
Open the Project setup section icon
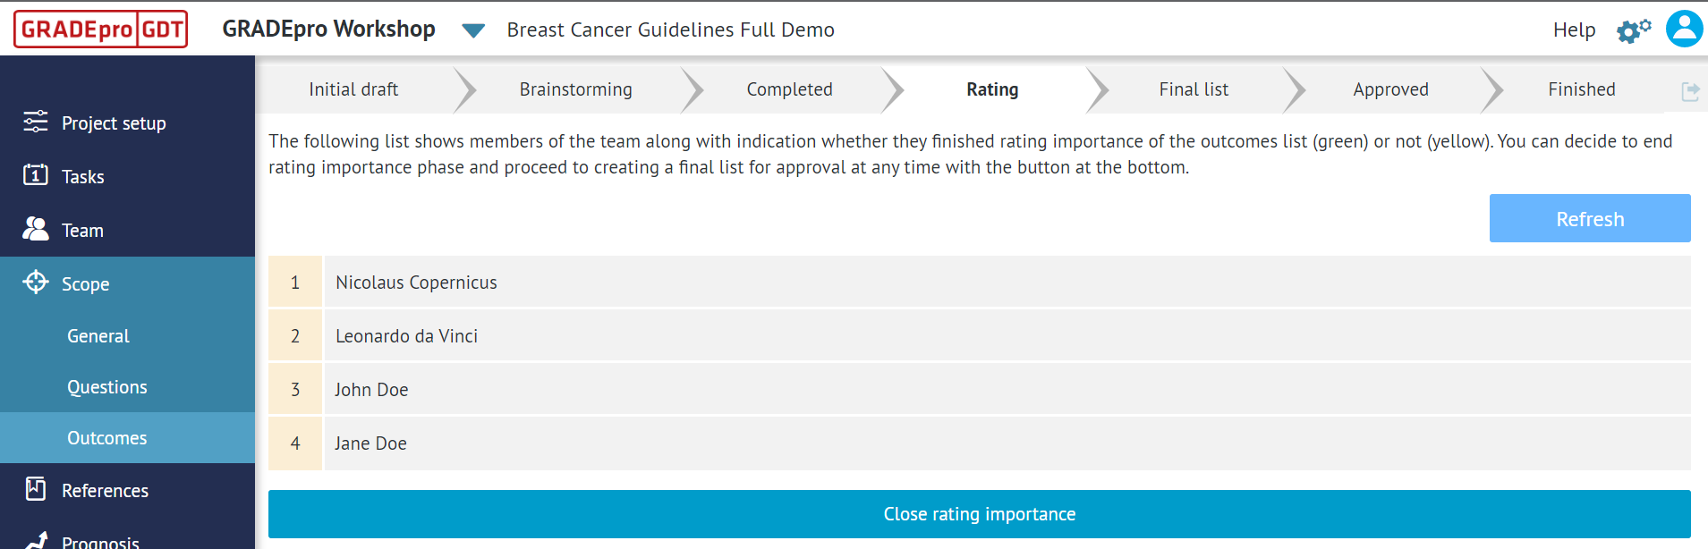click(35, 122)
